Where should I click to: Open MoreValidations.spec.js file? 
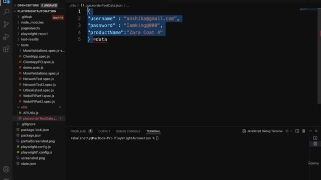[41, 73]
